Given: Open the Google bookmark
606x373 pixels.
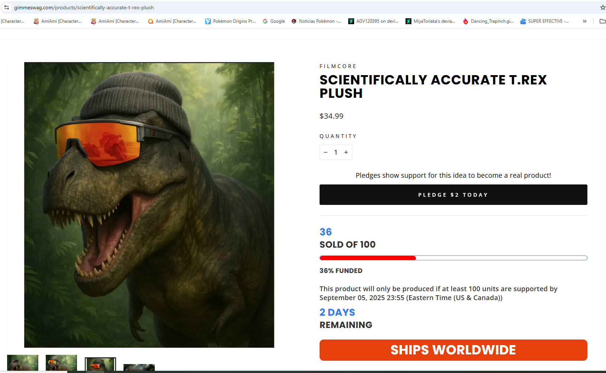Looking at the screenshot, I should (274, 21).
